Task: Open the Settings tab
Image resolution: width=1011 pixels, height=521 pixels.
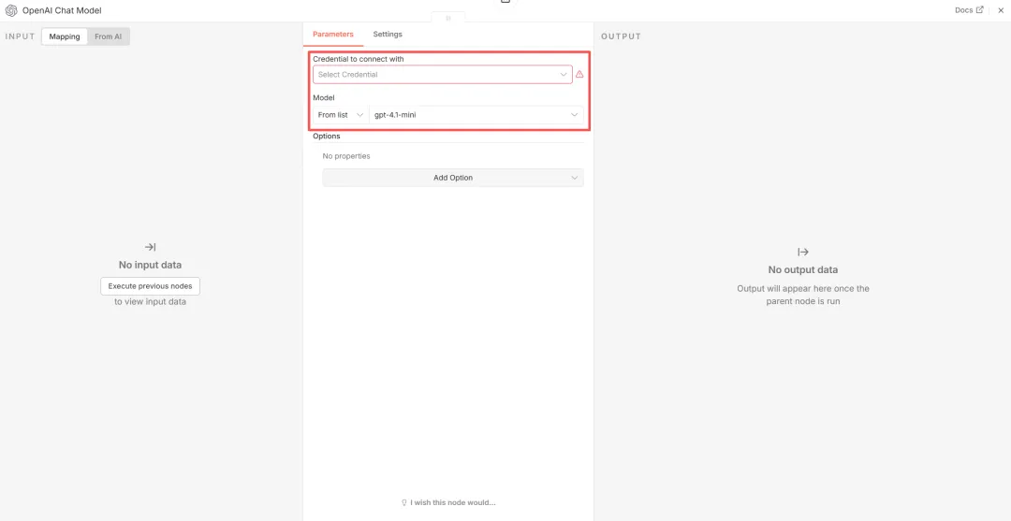Action: 388,34
